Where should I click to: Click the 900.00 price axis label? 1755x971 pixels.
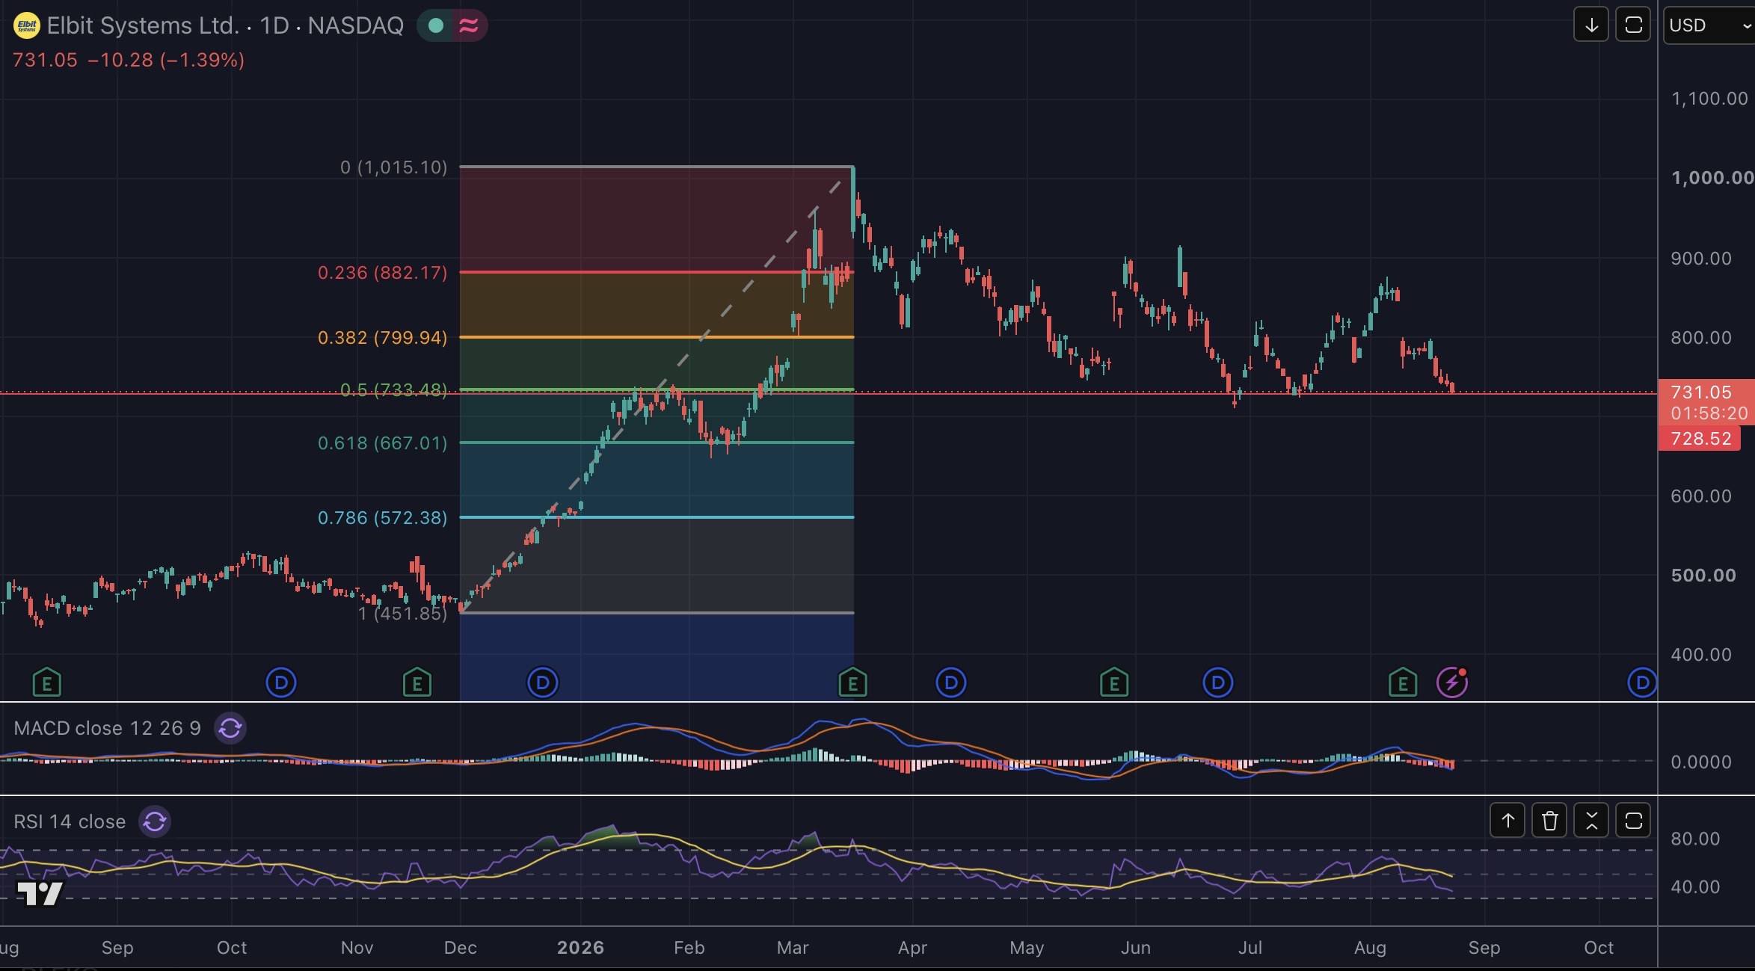1701,259
